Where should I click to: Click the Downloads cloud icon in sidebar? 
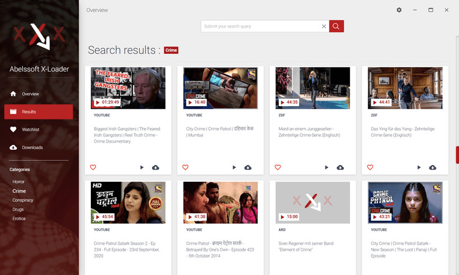click(13, 147)
